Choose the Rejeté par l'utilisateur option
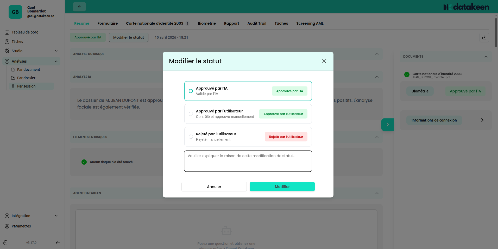The height and width of the screenshot is (249, 498). point(191,137)
